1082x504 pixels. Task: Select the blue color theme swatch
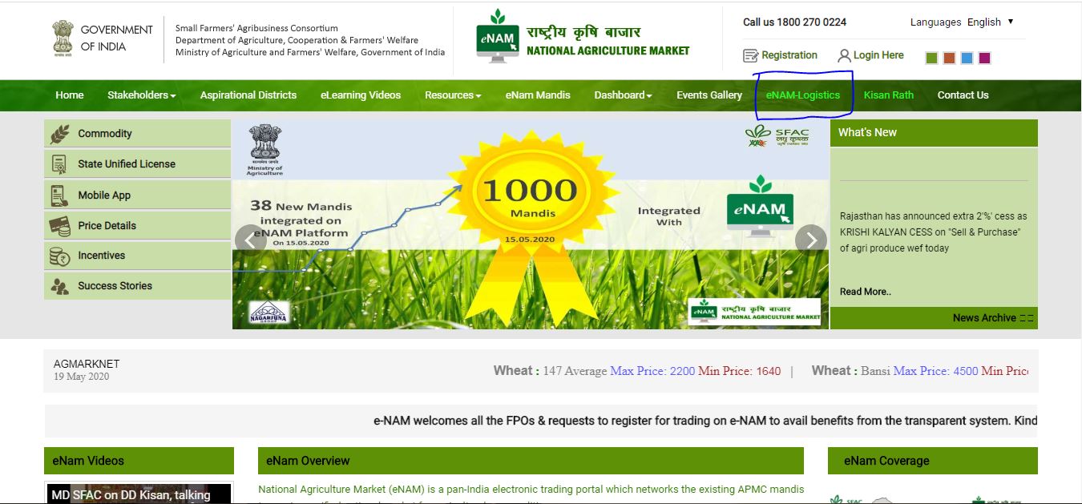click(x=967, y=58)
